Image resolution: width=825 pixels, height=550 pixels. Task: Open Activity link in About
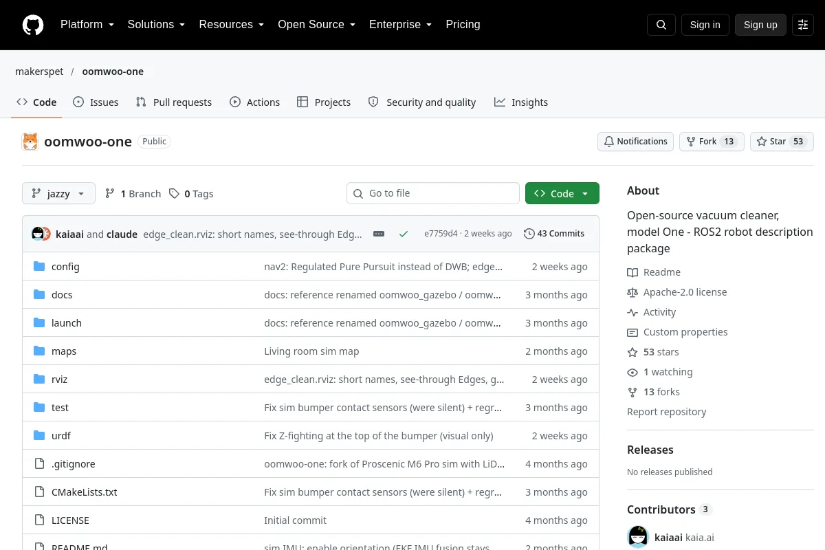pos(652,312)
